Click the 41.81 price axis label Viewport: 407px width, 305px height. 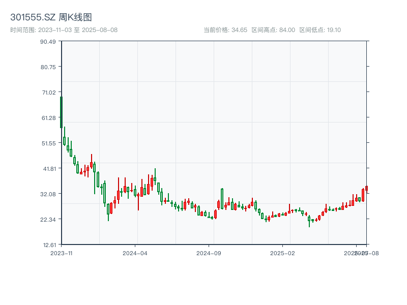click(48, 168)
